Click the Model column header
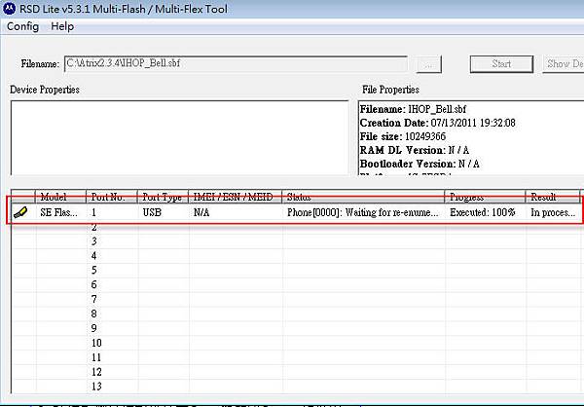The height and width of the screenshot is (407, 584). coord(60,197)
